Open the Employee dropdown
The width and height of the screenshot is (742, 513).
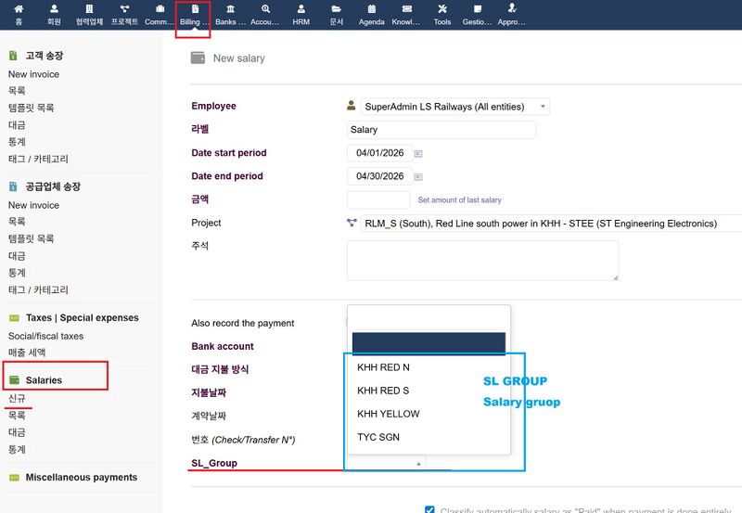[455, 107]
